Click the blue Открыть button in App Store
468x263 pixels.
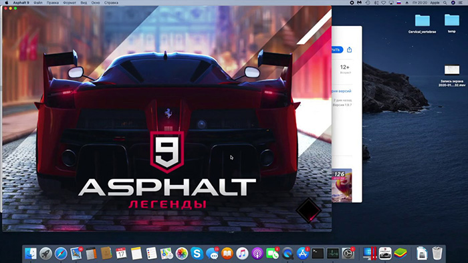click(337, 50)
